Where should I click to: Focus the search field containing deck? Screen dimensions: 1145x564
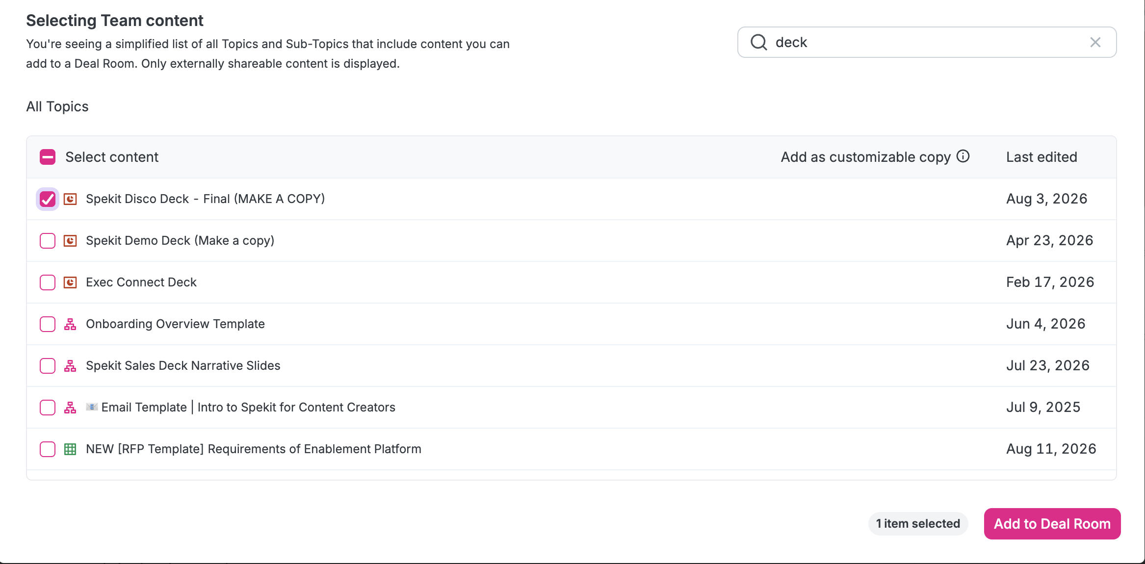[927, 42]
